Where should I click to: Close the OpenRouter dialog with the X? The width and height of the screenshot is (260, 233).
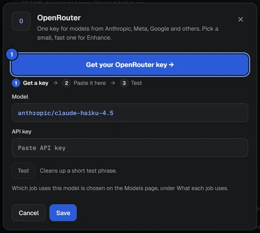(x=240, y=19)
